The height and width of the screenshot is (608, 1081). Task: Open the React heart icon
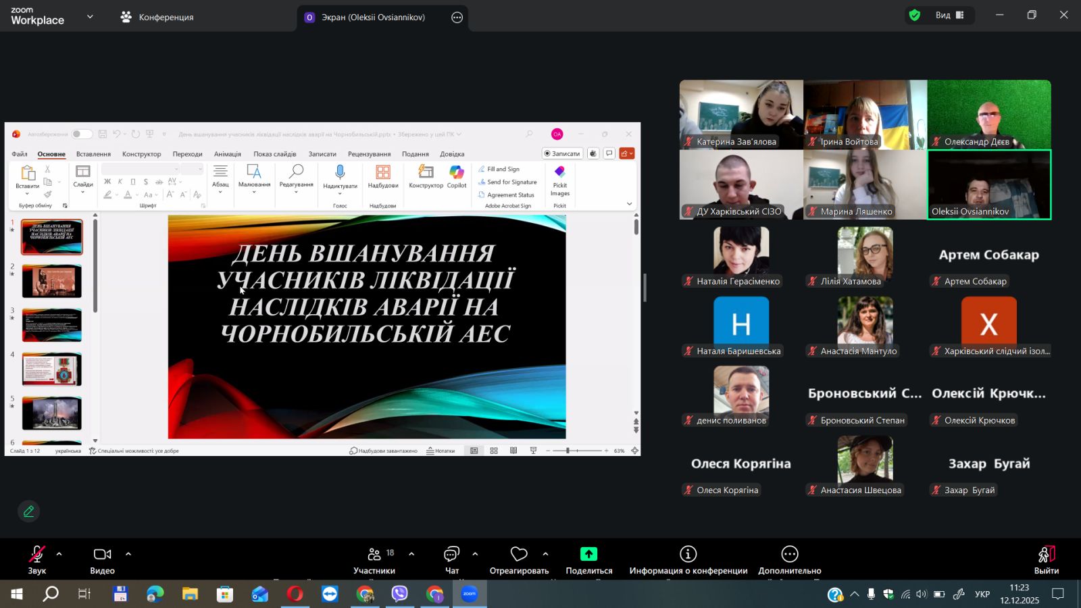coord(519,555)
